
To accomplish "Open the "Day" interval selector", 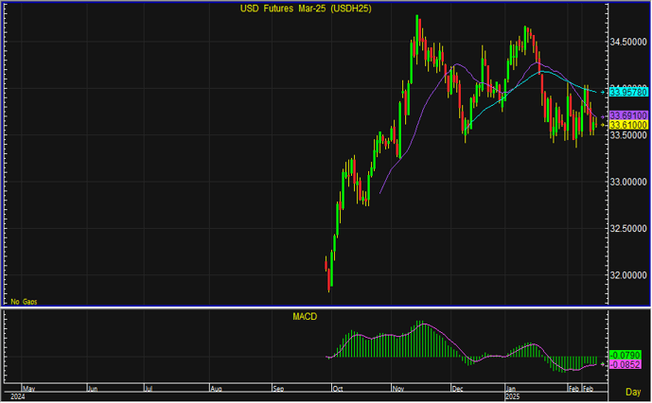I will 632,391.
